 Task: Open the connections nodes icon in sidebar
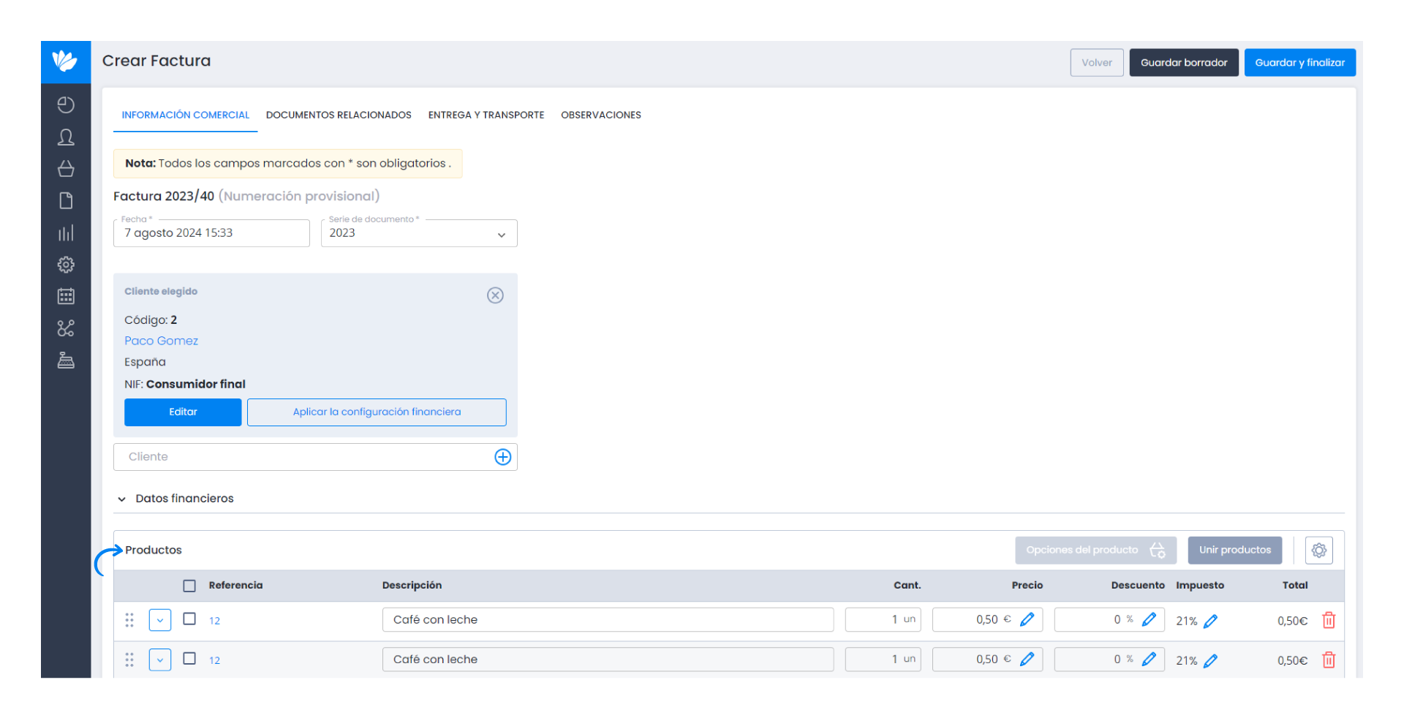pyautogui.click(x=66, y=328)
